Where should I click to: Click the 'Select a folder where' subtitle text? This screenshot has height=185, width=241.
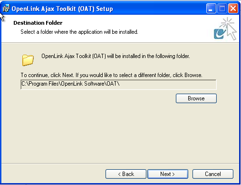(79, 32)
